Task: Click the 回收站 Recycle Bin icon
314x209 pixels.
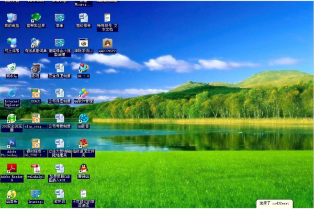Action: 12,68
